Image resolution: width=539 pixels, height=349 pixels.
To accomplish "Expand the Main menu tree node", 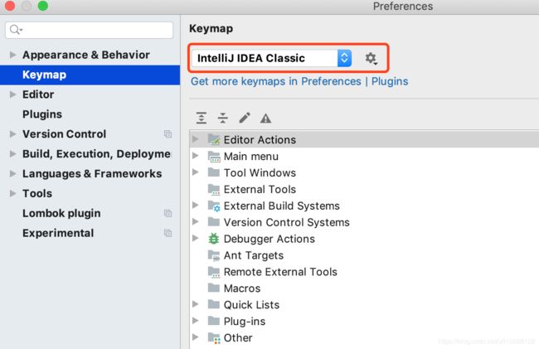I will 195,156.
